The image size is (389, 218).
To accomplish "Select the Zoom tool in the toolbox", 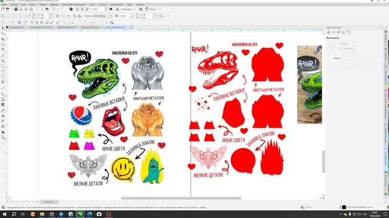I will [x=2, y=44].
